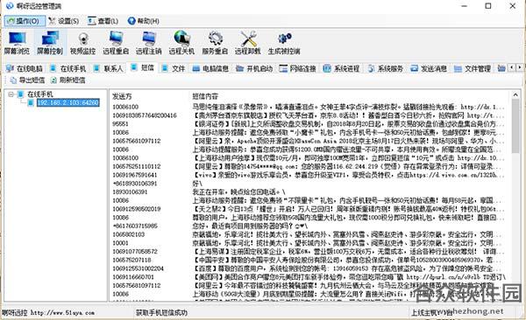Image resolution: width=526 pixels, height=320 pixels.
Task: Select the SMS row from sender 10001
Action: (x=309, y=243)
